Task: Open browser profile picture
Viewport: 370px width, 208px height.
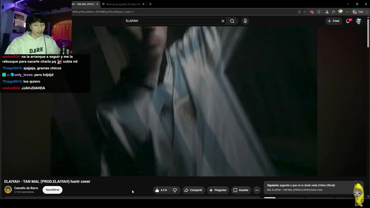Action: click(341, 12)
